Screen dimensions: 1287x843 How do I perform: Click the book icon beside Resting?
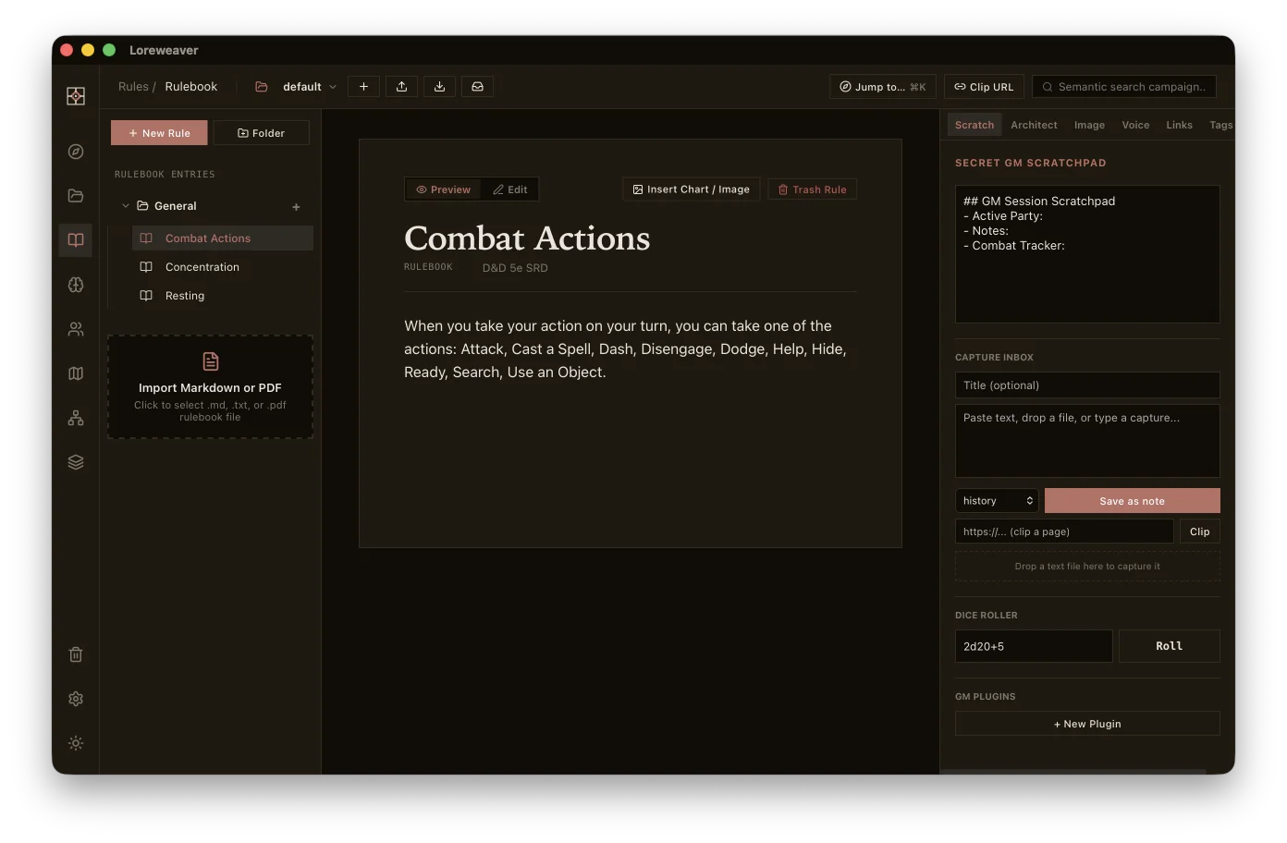pyautogui.click(x=146, y=296)
